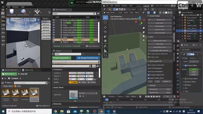Open timeline Marker menu
This screenshot has width=203, height=114.
tap(134, 97)
